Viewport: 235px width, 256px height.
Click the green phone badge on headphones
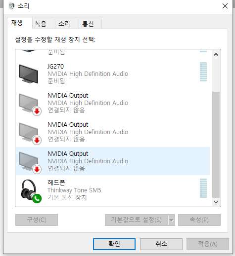[x=37, y=199]
